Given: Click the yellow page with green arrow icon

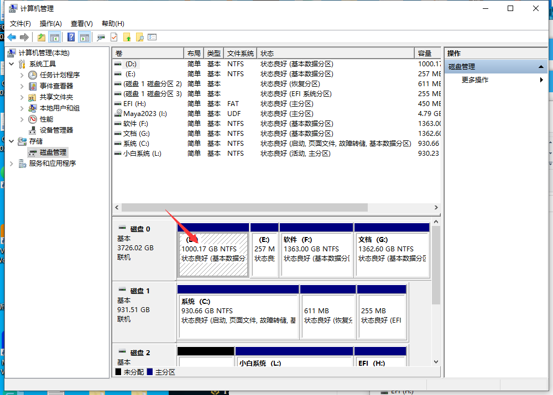Looking at the screenshot, I should click(127, 37).
